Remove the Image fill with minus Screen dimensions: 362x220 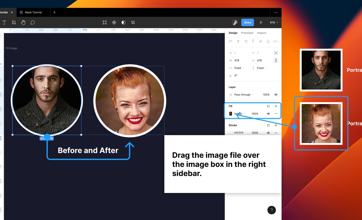click(276, 114)
